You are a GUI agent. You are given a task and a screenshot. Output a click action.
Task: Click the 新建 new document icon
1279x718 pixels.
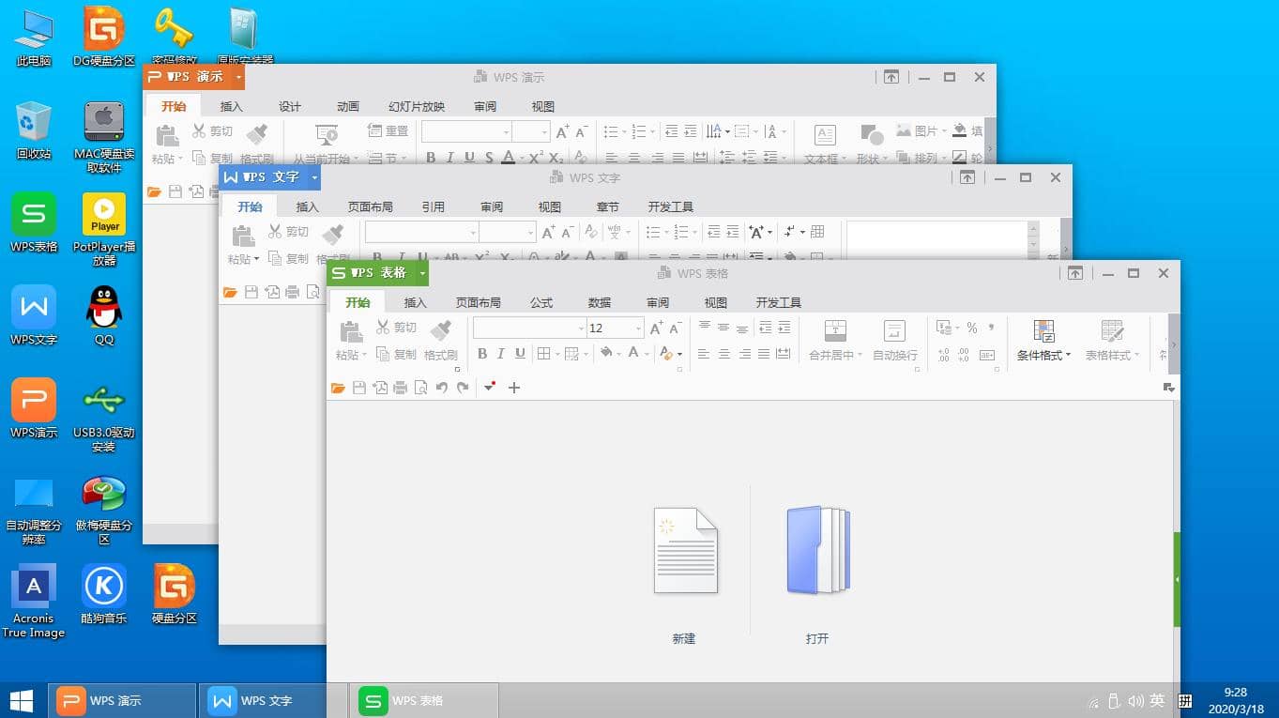pos(685,551)
